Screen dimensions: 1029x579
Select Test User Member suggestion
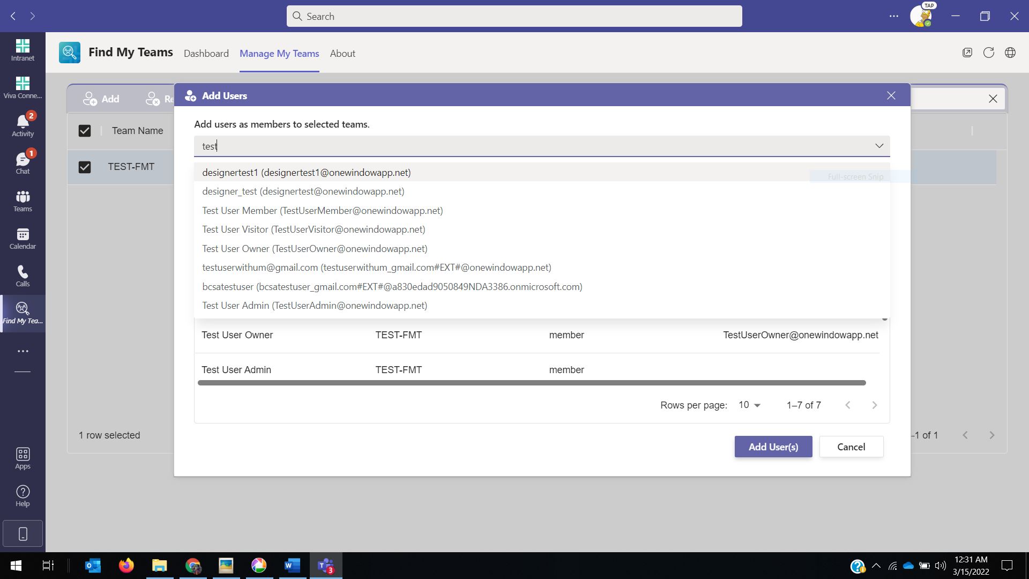(x=542, y=211)
